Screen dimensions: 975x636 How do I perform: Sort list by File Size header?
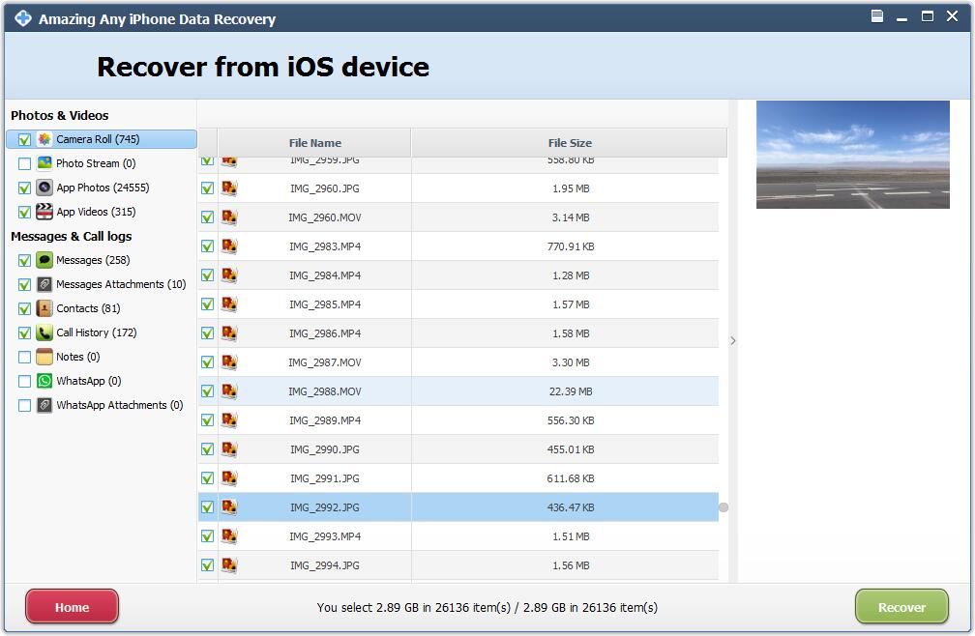tap(569, 143)
